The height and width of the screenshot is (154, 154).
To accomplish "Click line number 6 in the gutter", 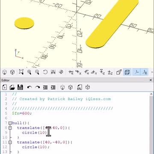I will (6, 118).
